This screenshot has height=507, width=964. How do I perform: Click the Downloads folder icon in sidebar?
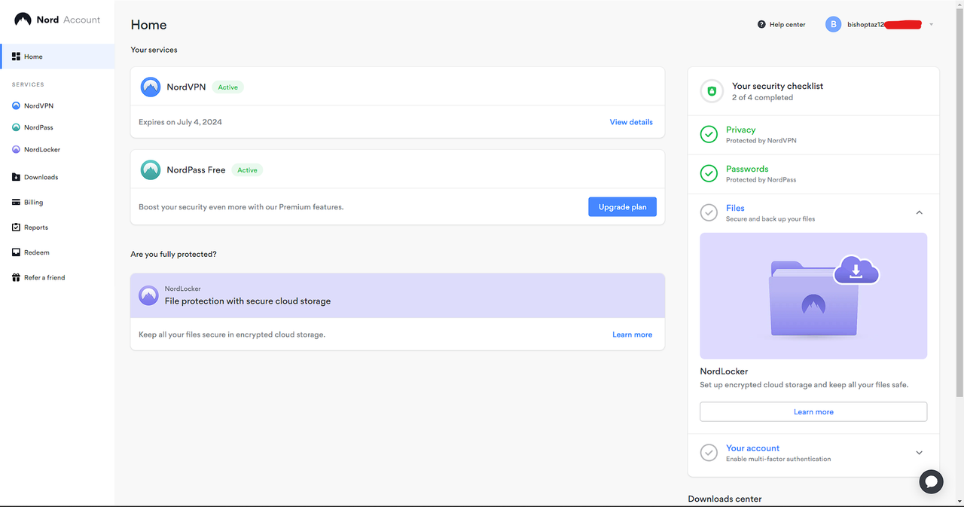tap(16, 177)
